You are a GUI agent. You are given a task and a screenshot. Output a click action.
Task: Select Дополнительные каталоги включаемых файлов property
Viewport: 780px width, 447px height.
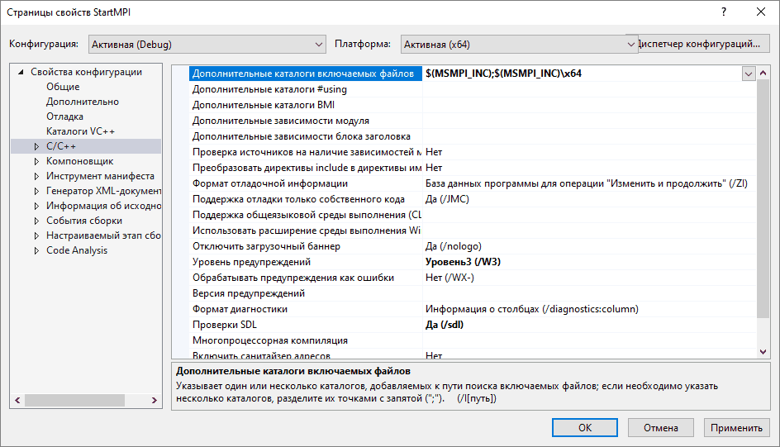coord(306,74)
